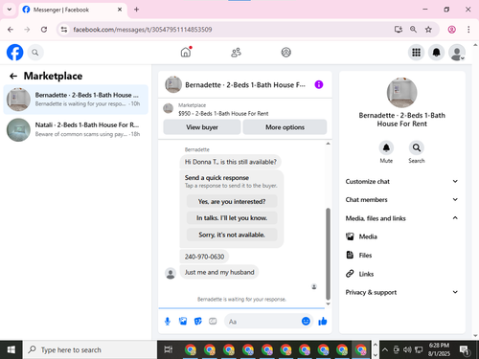Click the "Just me and my husband" message
Image resolution: width=479 pixels, height=359 pixels.
coord(219,272)
